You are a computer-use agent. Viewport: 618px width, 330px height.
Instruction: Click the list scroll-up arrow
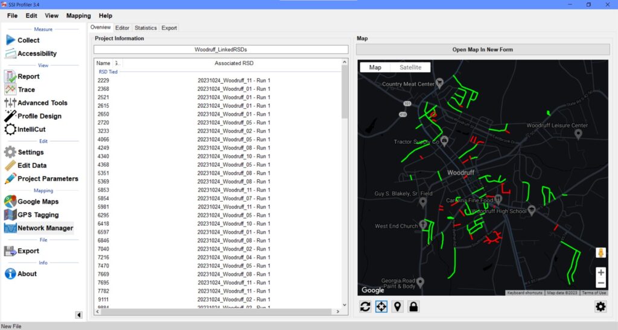(345, 62)
